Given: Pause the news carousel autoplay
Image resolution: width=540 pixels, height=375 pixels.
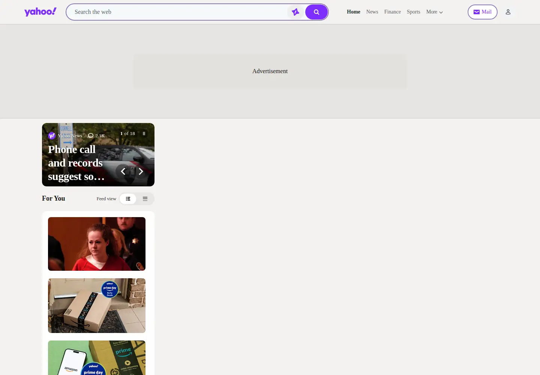Looking at the screenshot, I should point(144,133).
